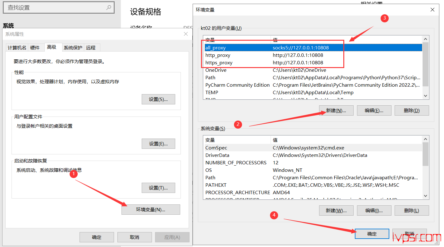Click the system variables 变量 column header
444x247 pixels.
point(237,140)
